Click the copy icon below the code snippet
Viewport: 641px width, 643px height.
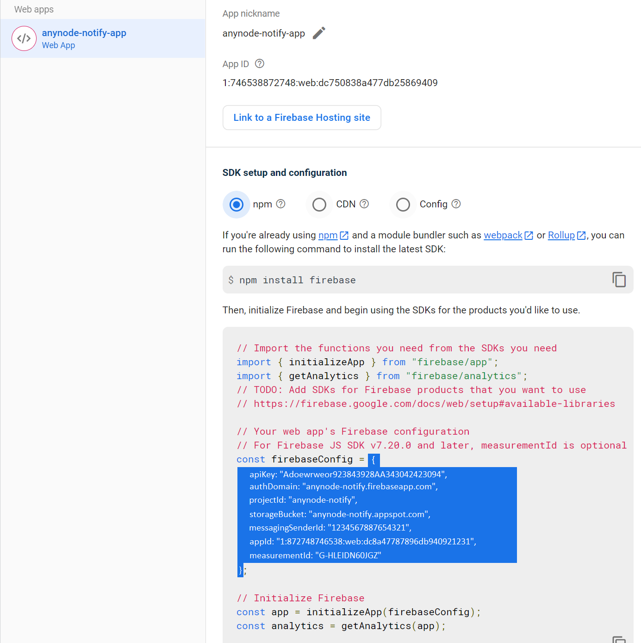tap(619, 639)
